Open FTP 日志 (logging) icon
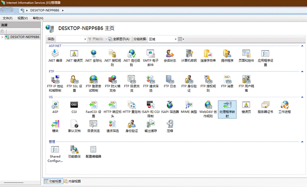 170,79
